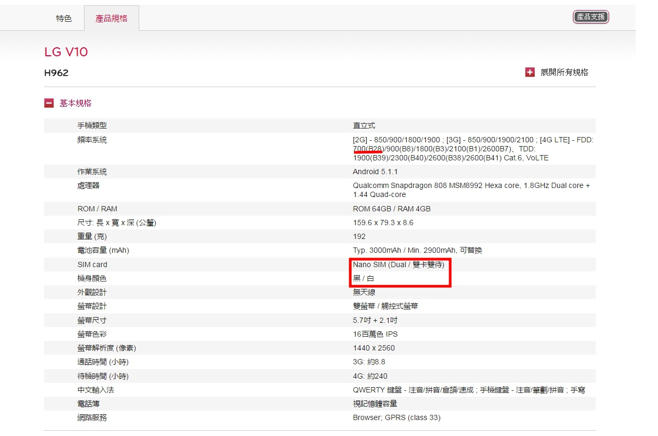Click the QWERTY 鍵盤 input method value
658x436 pixels.
pyautogui.click(x=469, y=390)
